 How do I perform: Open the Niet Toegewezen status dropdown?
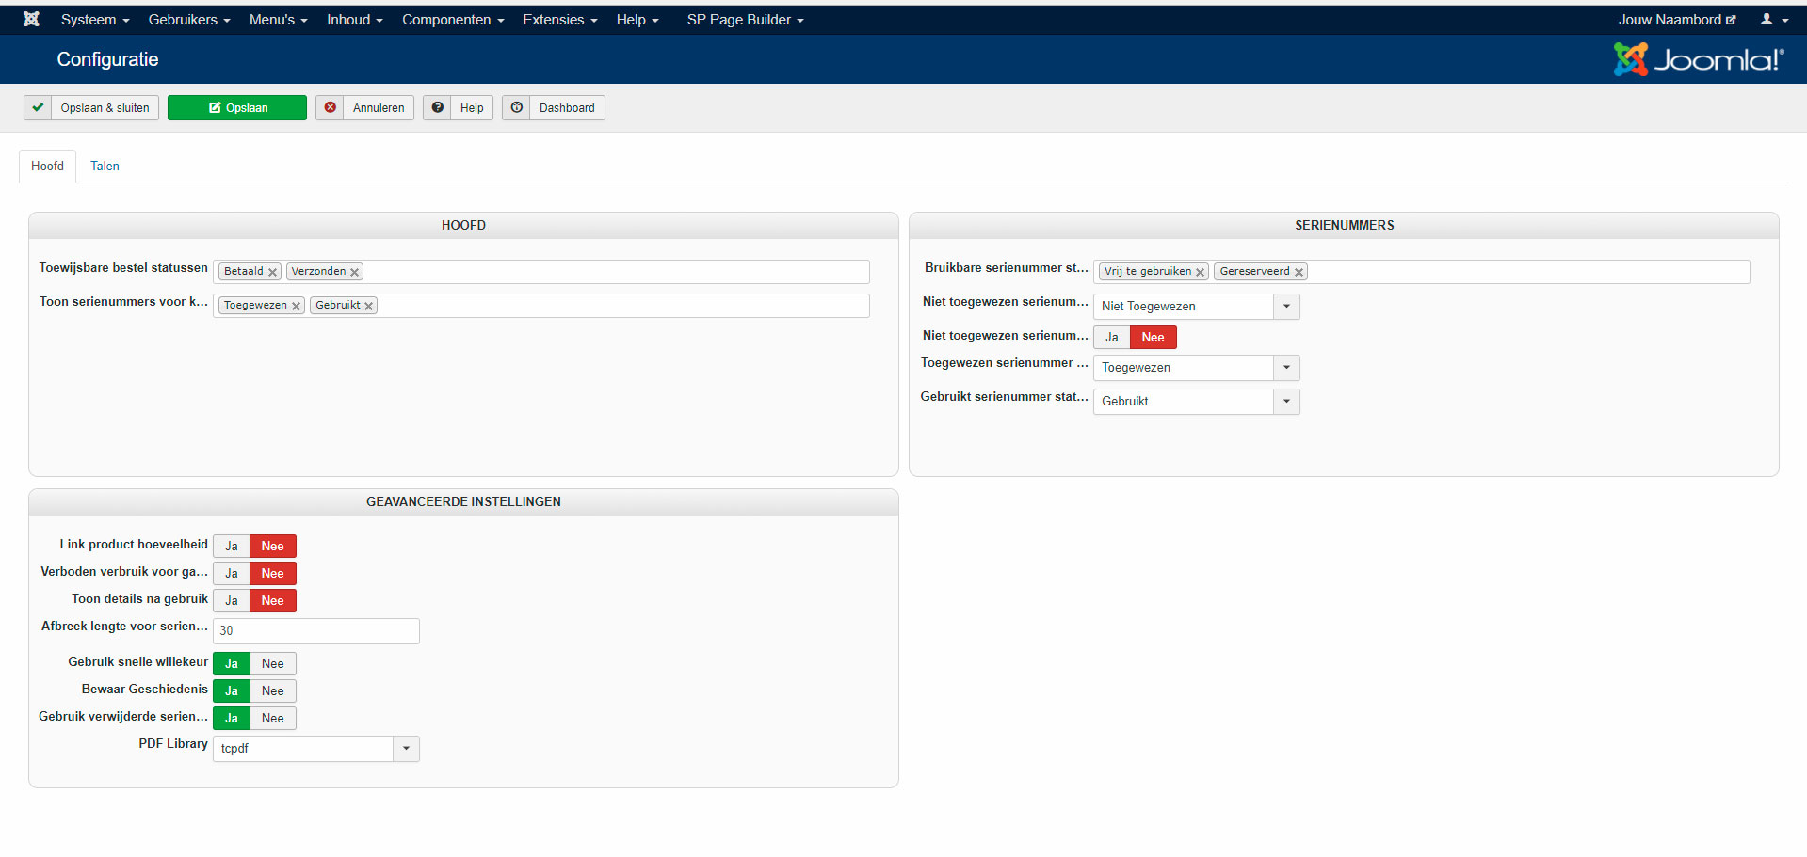point(1197,307)
